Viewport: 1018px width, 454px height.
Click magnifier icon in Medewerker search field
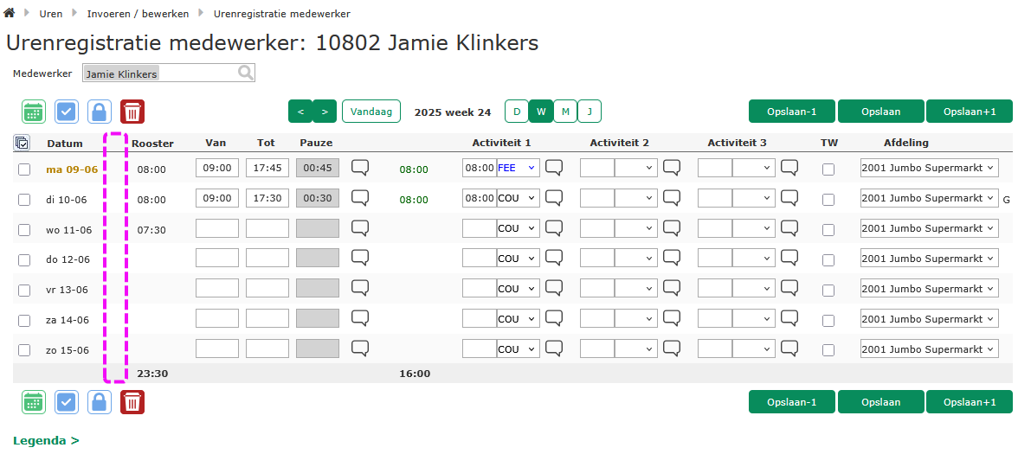(246, 74)
